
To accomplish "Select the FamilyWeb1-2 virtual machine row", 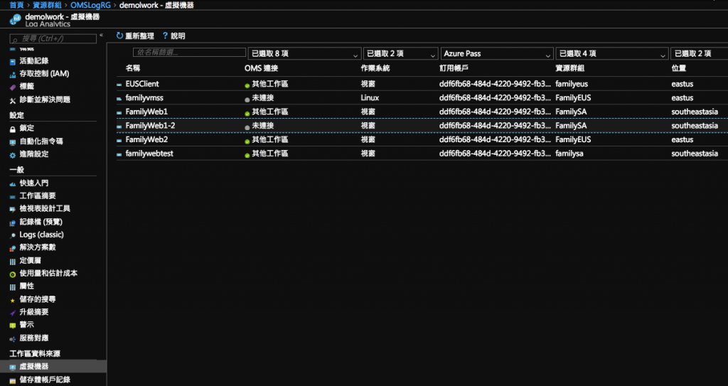I will [x=422, y=126].
